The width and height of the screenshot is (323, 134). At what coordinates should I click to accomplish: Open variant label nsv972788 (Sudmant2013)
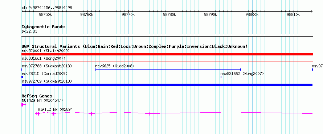coord(47,66)
